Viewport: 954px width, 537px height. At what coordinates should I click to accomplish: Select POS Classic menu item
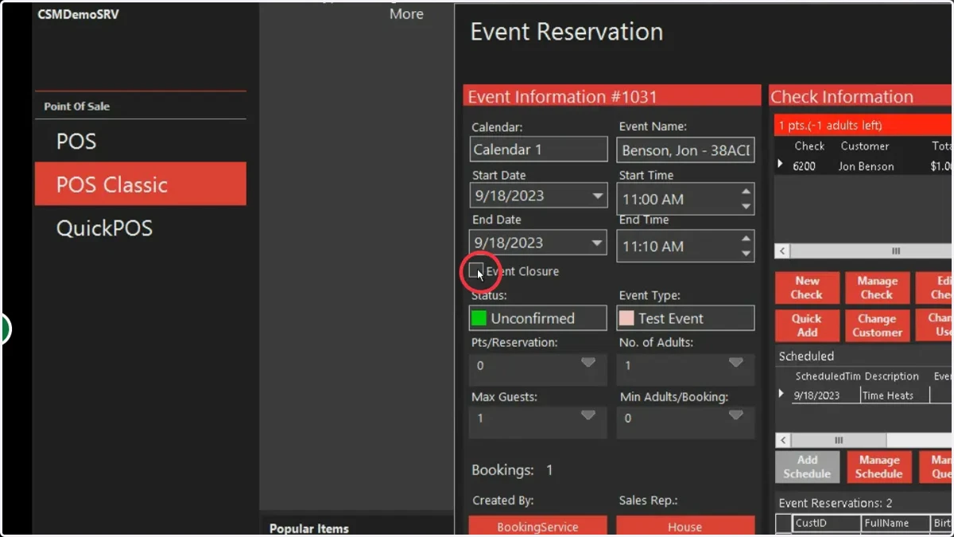140,185
